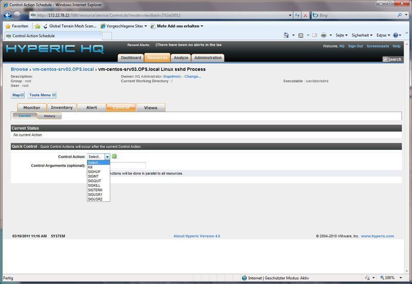
Task: Open the Sicherheit menu dropdown
Action: (362, 35)
